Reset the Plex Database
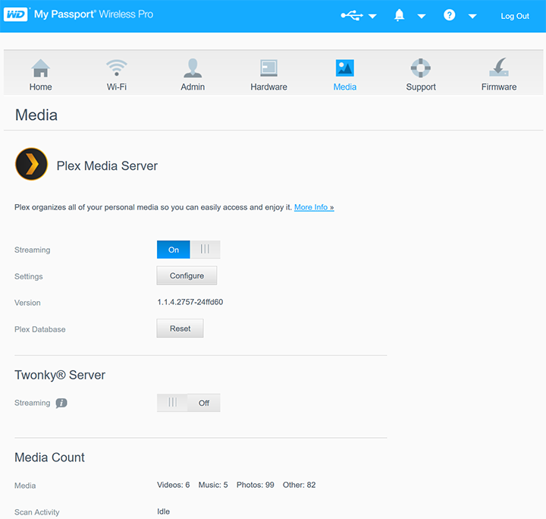546x519 pixels. pos(180,329)
